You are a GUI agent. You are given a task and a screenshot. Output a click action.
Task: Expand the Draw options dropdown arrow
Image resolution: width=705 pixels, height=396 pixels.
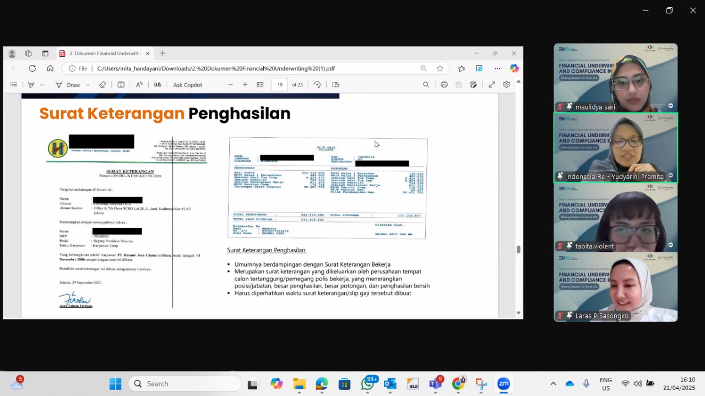pyautogui.click(x=88, y=85)
